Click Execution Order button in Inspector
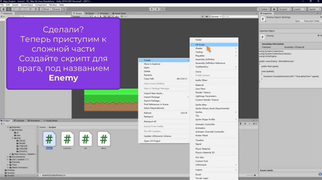322x180 pixels. tap(312, 21)
